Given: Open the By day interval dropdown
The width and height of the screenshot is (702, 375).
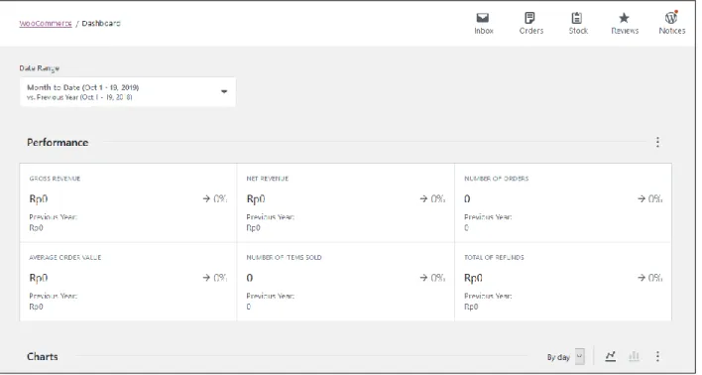Looking at the screenshot, I should (565, 356).
